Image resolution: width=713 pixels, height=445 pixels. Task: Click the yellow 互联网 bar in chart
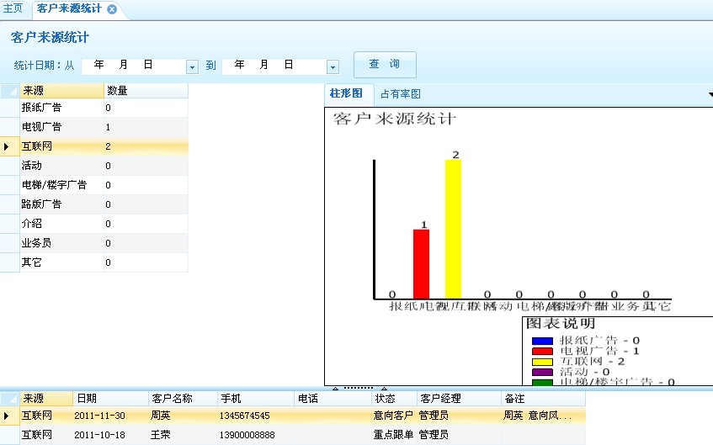[x=453, y=229]
